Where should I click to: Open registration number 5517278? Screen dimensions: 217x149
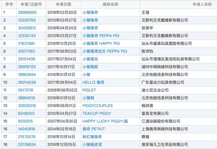[26, 90]
